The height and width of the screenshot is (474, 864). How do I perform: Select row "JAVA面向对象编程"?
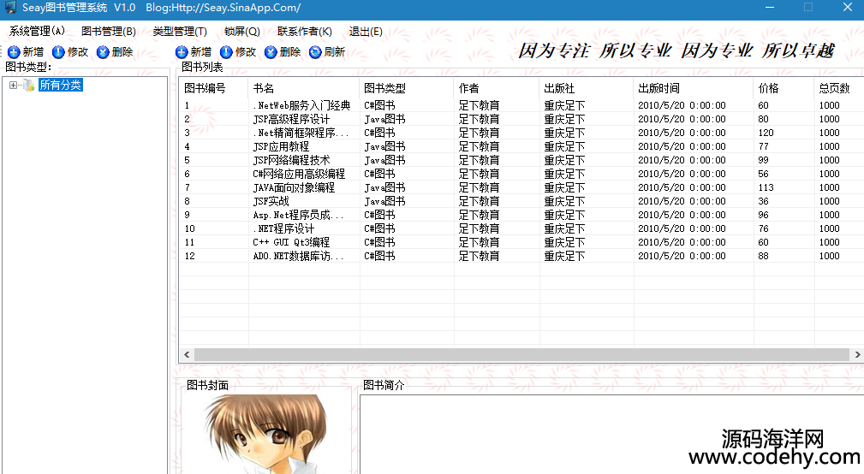tap(521, 187)
